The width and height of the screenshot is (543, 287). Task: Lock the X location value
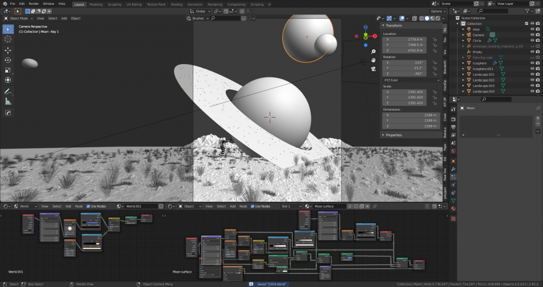point(435,39)
